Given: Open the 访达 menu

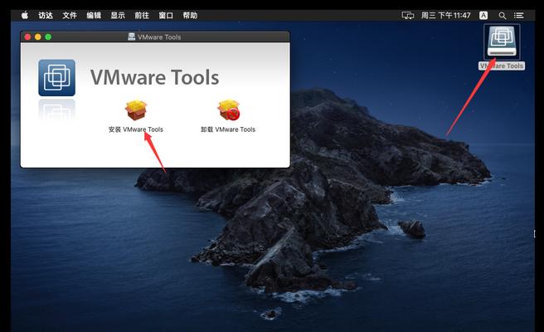Looking at the screenshot, I should [46, 15].
